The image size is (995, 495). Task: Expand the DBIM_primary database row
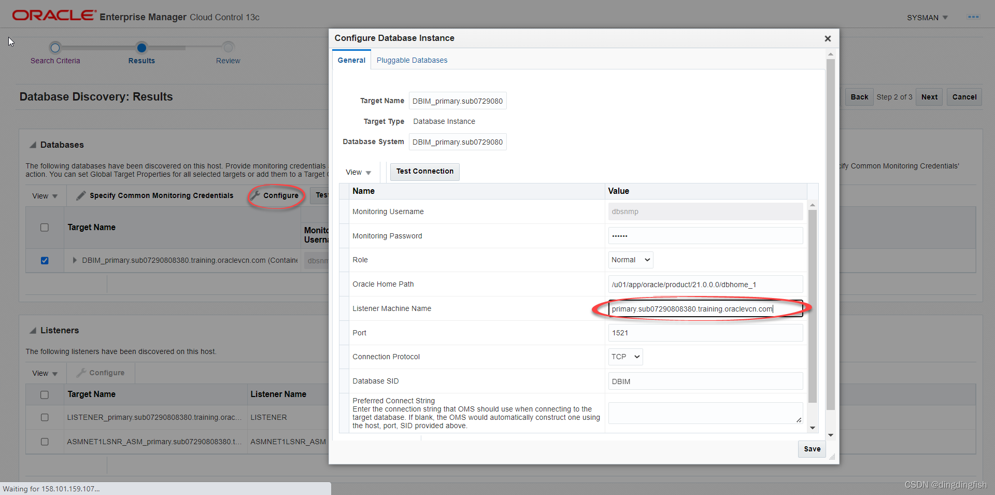[x=75, y=260]
